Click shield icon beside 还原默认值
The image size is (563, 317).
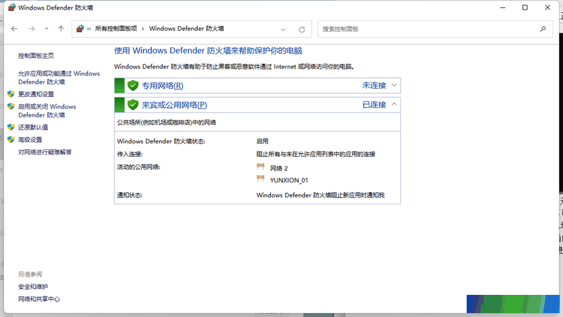[11, 127]
